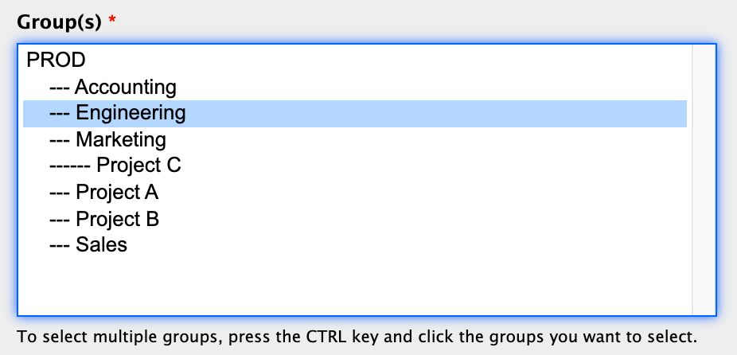Viewport: 737px width, 355px height.
Task: Pick the top-level parent group entry
Action: (355, 60)
